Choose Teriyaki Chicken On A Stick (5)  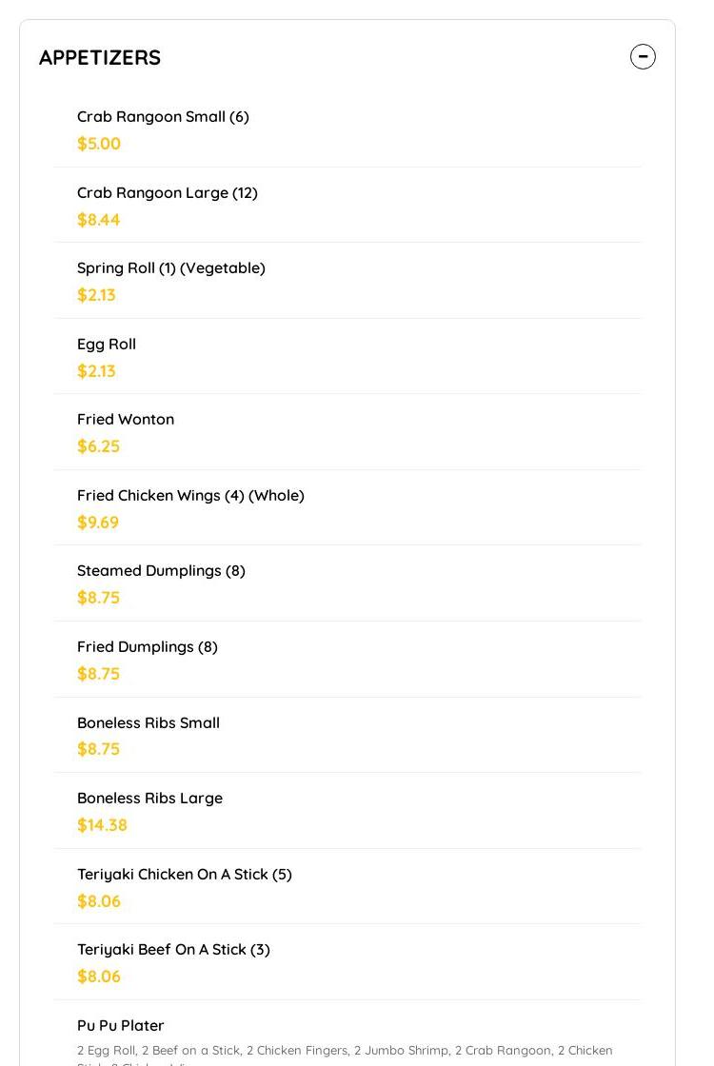(347, 886)
